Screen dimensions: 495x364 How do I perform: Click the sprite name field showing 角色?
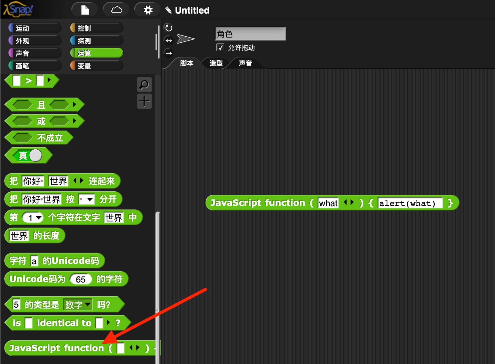point(250,34)
